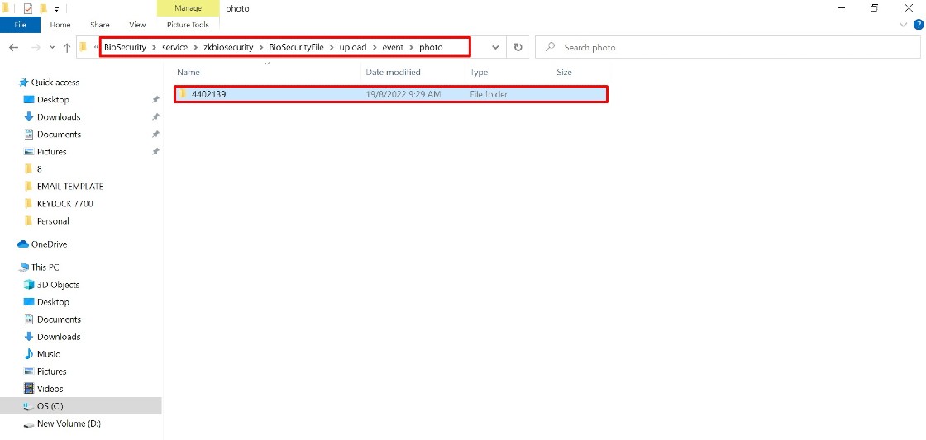Screen dimensions: 926x440
Task: Collapse the ribbon with the chevron
Action: coord(903,25)
